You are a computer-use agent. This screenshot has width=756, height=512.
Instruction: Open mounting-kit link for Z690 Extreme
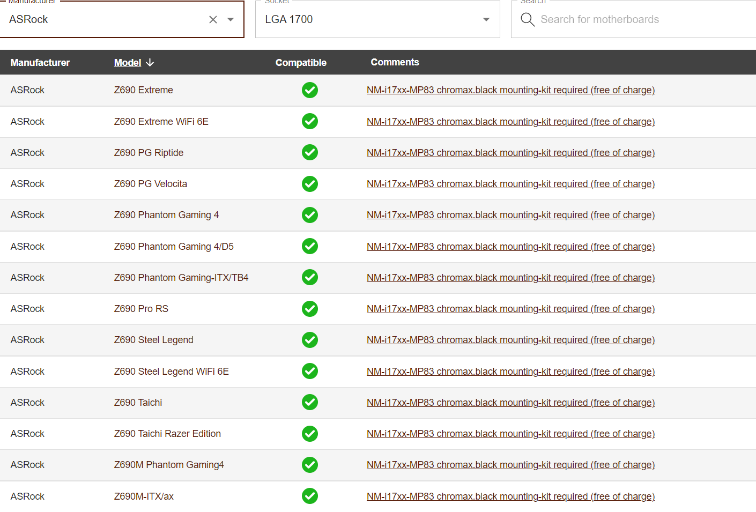click(x=510, y=90)
